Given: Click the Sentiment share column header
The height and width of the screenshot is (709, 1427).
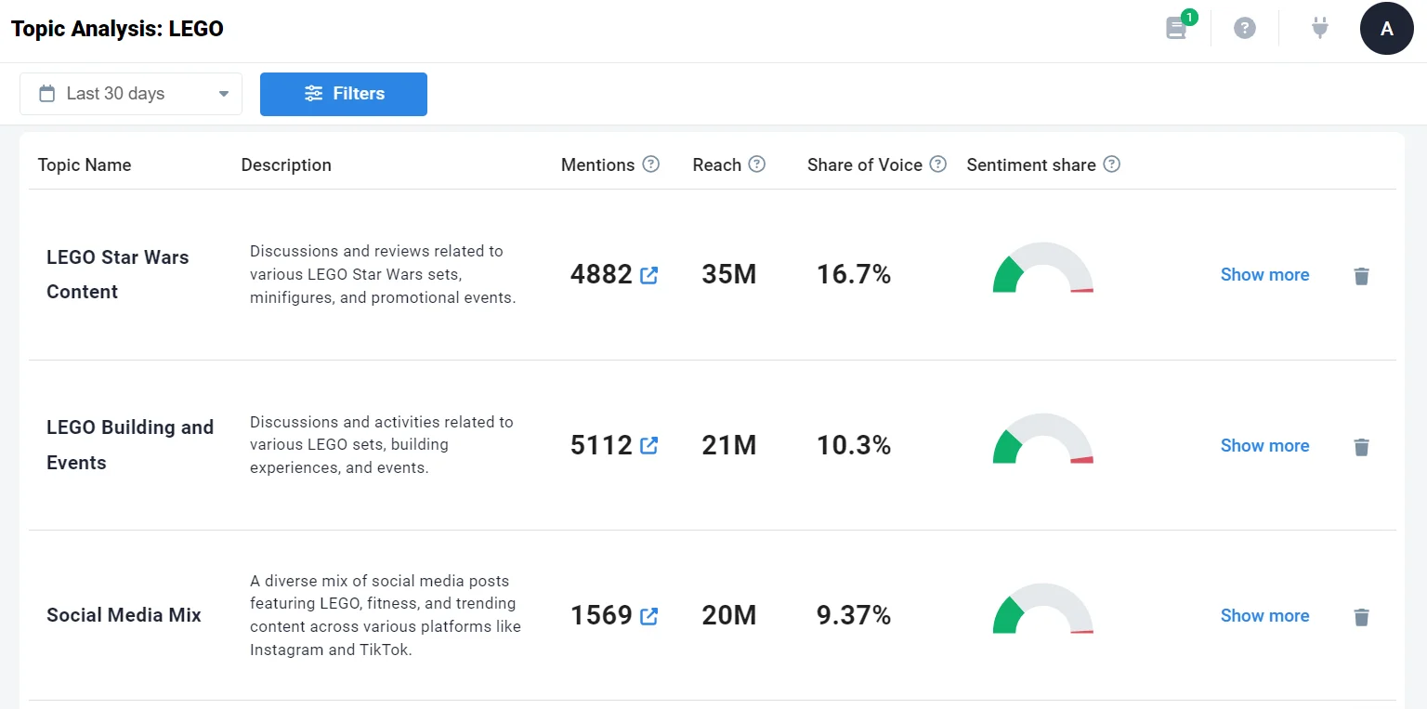Looking at the screenshot, I should (x=1031, y=165).
